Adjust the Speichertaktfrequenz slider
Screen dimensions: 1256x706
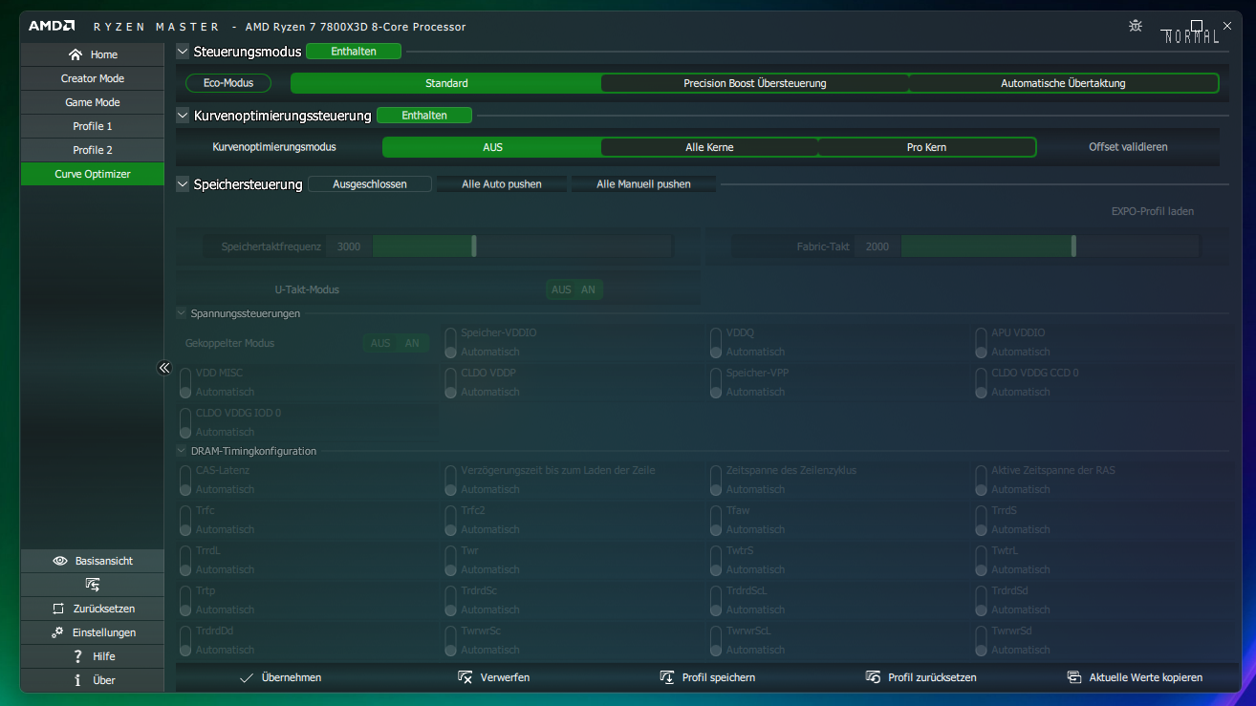coord(523,246)
